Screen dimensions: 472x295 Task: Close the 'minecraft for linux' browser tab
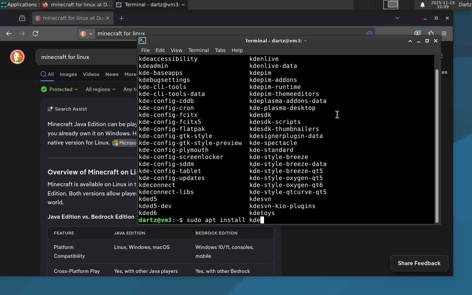tap(108, 18)
